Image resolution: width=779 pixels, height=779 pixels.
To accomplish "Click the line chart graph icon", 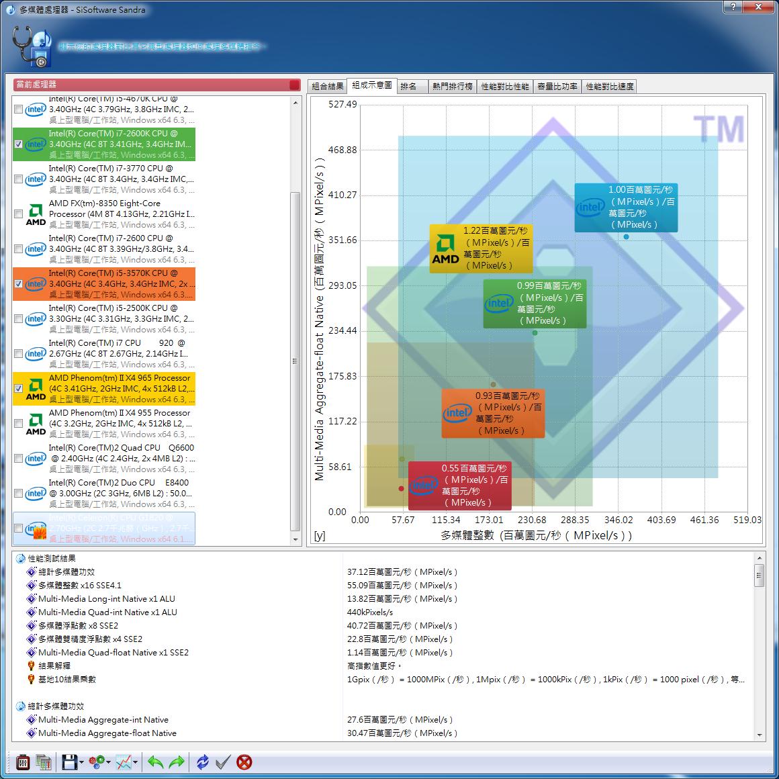I will click(124, 762).
